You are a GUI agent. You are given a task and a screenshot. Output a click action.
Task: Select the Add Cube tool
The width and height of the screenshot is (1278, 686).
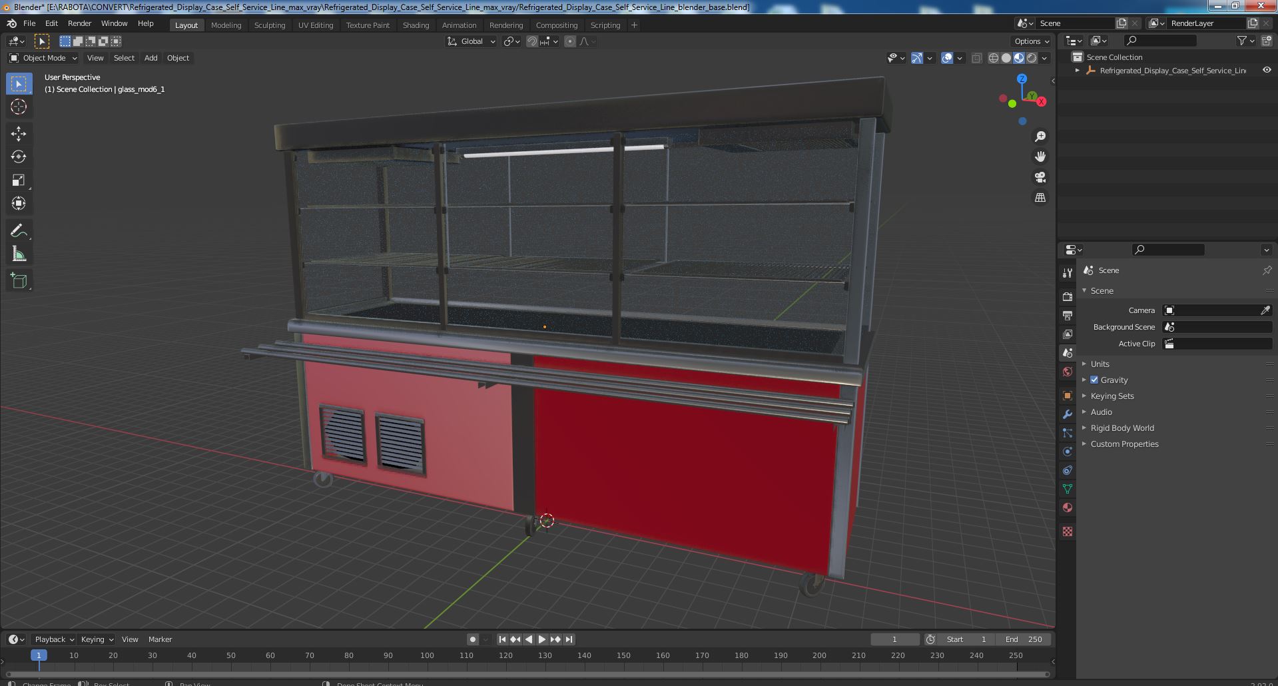[x=19, y=280]
